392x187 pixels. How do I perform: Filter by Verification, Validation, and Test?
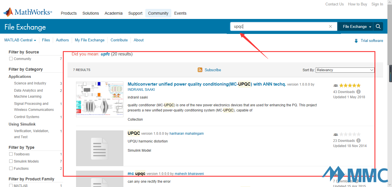click(x=32, y=134)
